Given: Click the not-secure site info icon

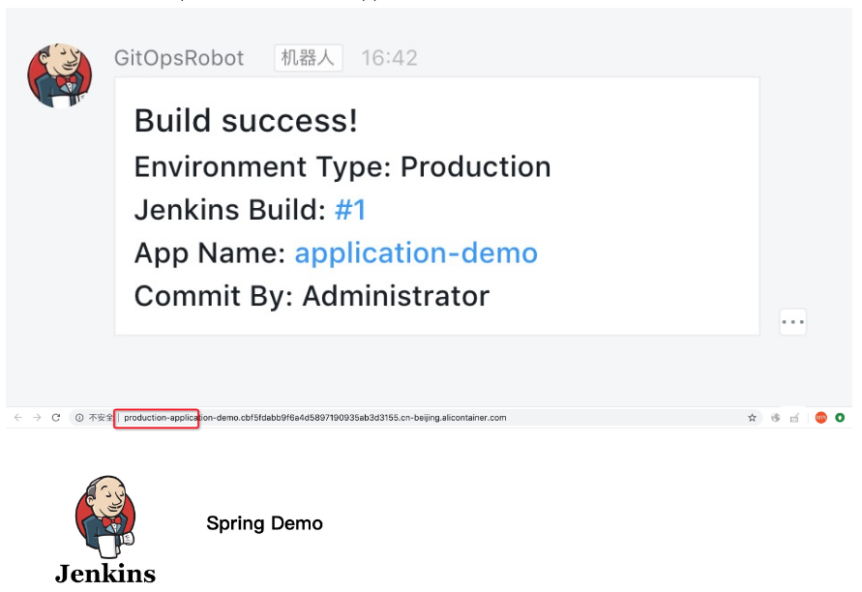Looking at the screenshot, I should point(79,418).
